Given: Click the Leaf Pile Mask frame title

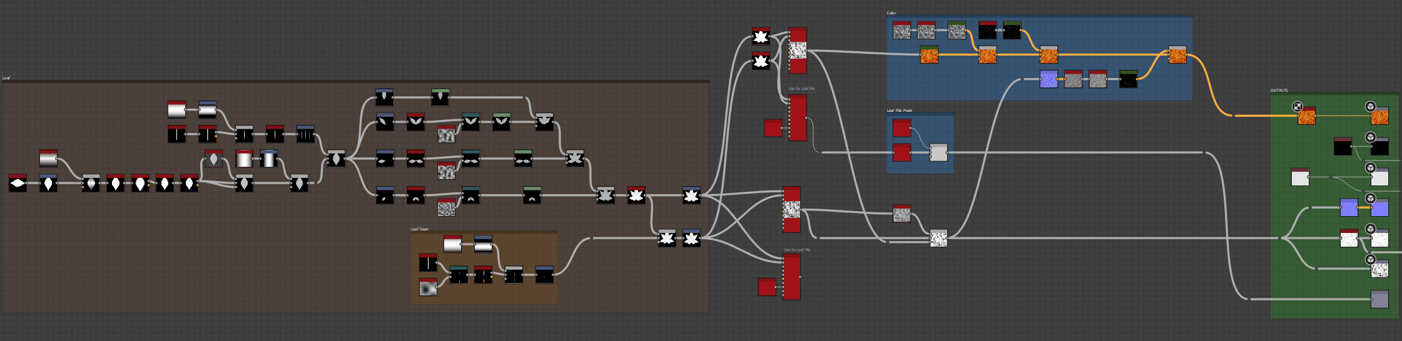Looking at the screenshot, I should [900, 111].
